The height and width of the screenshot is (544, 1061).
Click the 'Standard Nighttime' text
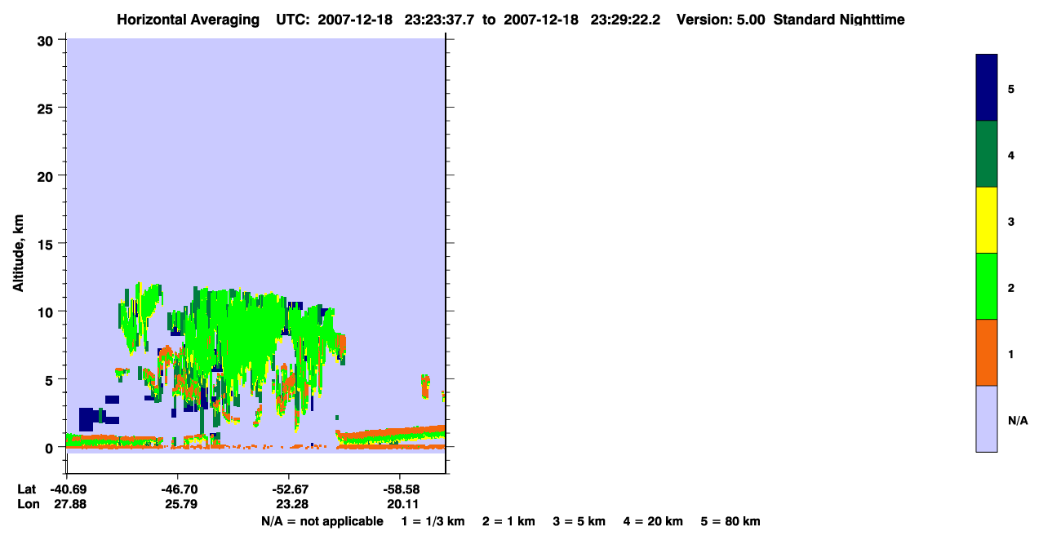[839, 20]
